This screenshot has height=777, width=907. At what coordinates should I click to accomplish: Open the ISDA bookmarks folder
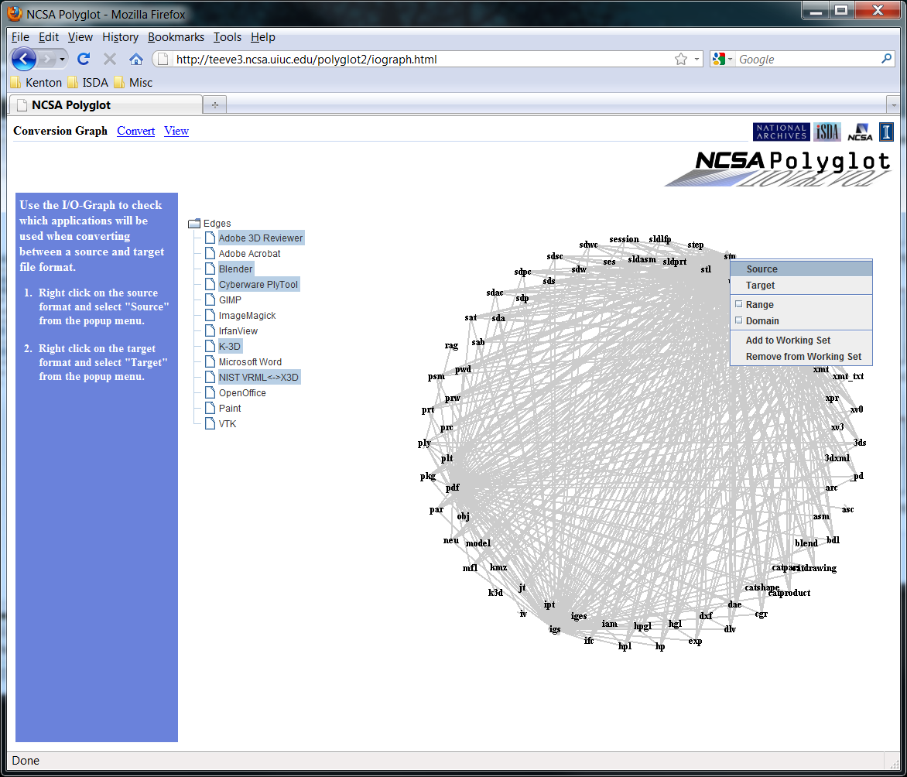(x=88, y=83)
